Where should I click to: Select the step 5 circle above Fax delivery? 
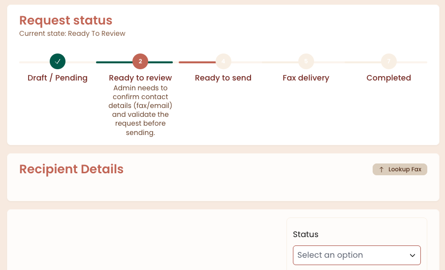[x=306, y=61]
